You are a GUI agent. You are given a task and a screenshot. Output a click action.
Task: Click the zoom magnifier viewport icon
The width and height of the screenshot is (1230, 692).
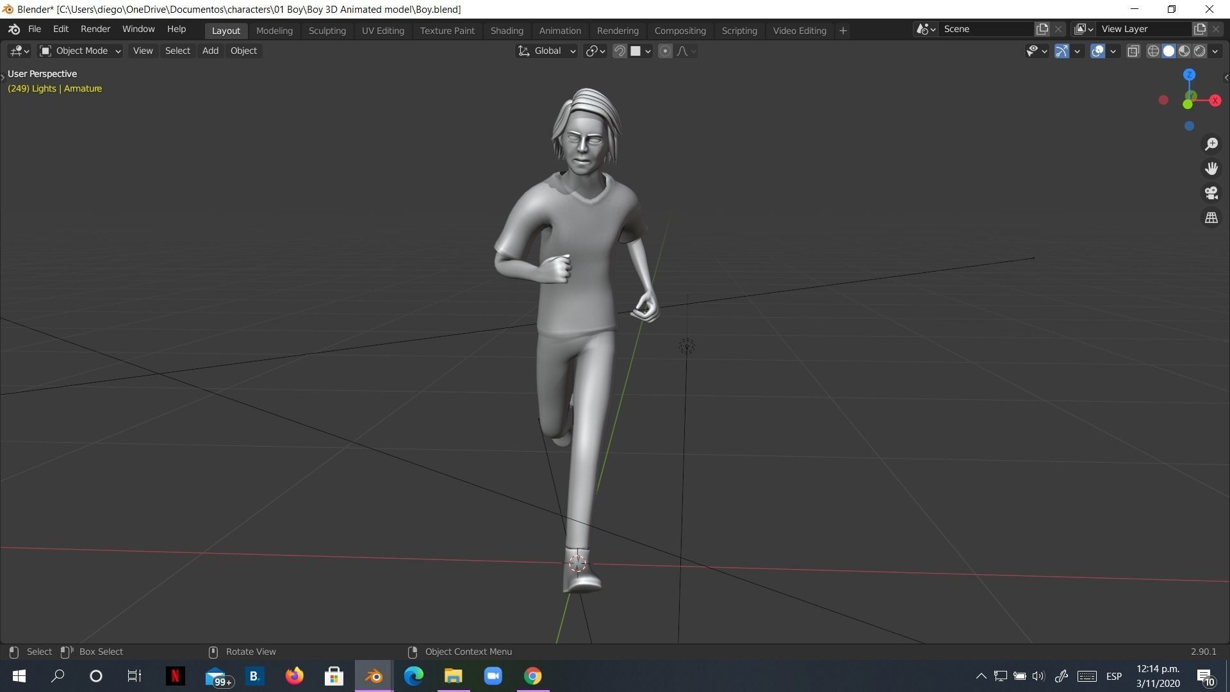pyautogui.click(x=1211, y=144)
